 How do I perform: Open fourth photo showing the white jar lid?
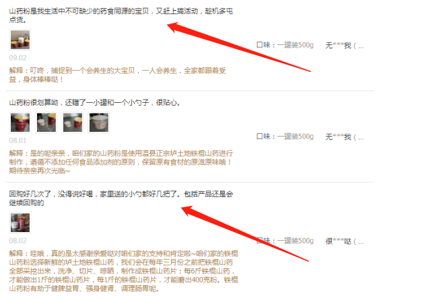point(99,122)
